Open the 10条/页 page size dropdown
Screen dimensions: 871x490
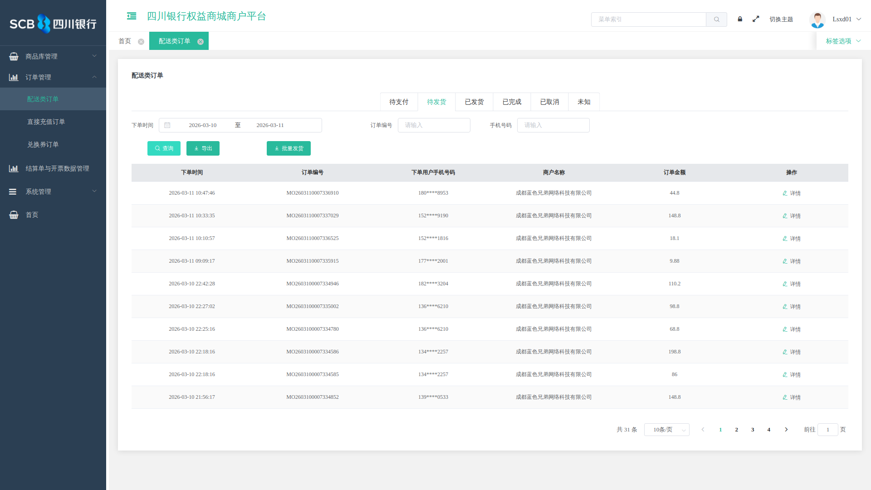(666, 430)
